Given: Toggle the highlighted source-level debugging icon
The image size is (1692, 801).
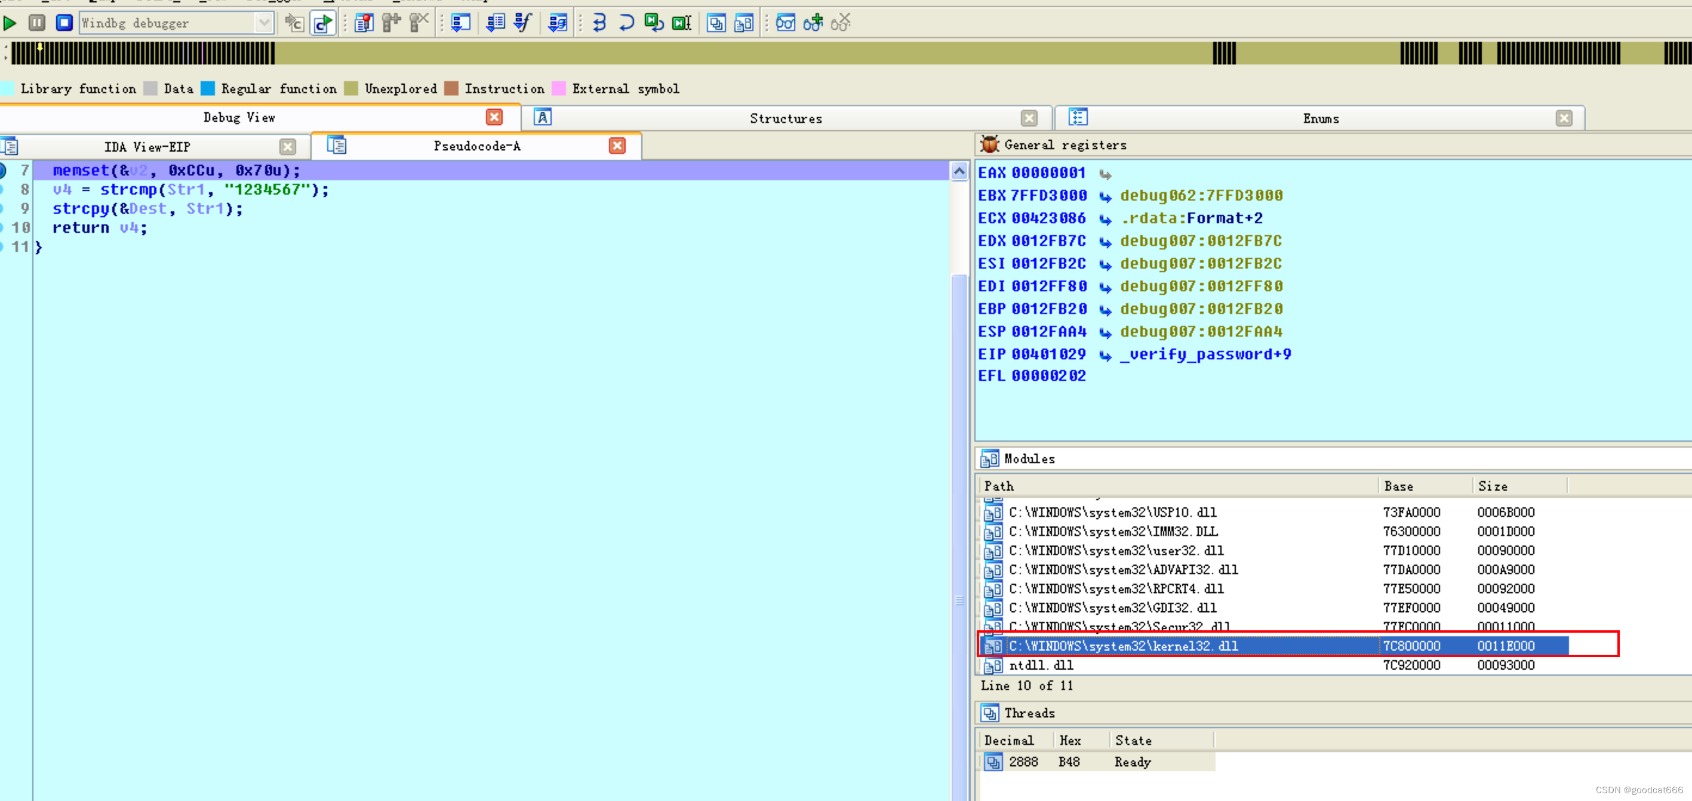Looking at the screenshot, I should (323, 24).
